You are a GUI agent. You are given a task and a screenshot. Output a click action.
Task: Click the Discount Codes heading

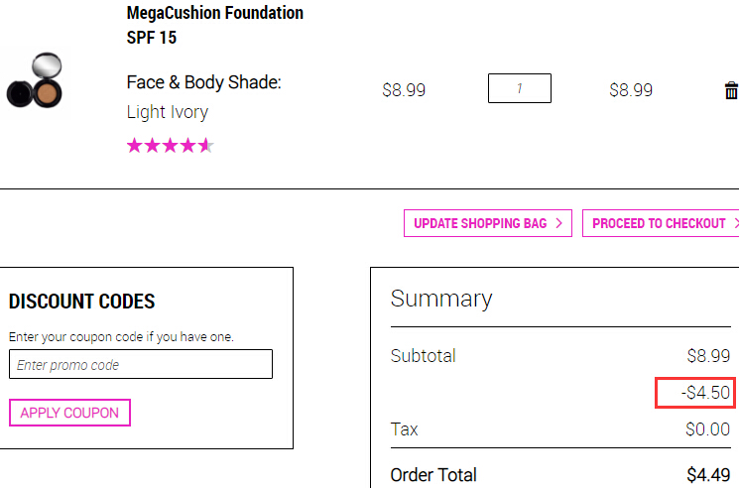coord(81,302)
